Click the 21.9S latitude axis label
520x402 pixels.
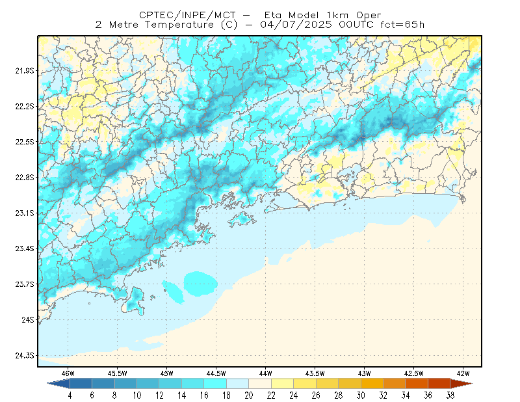[x=25, y=70]
